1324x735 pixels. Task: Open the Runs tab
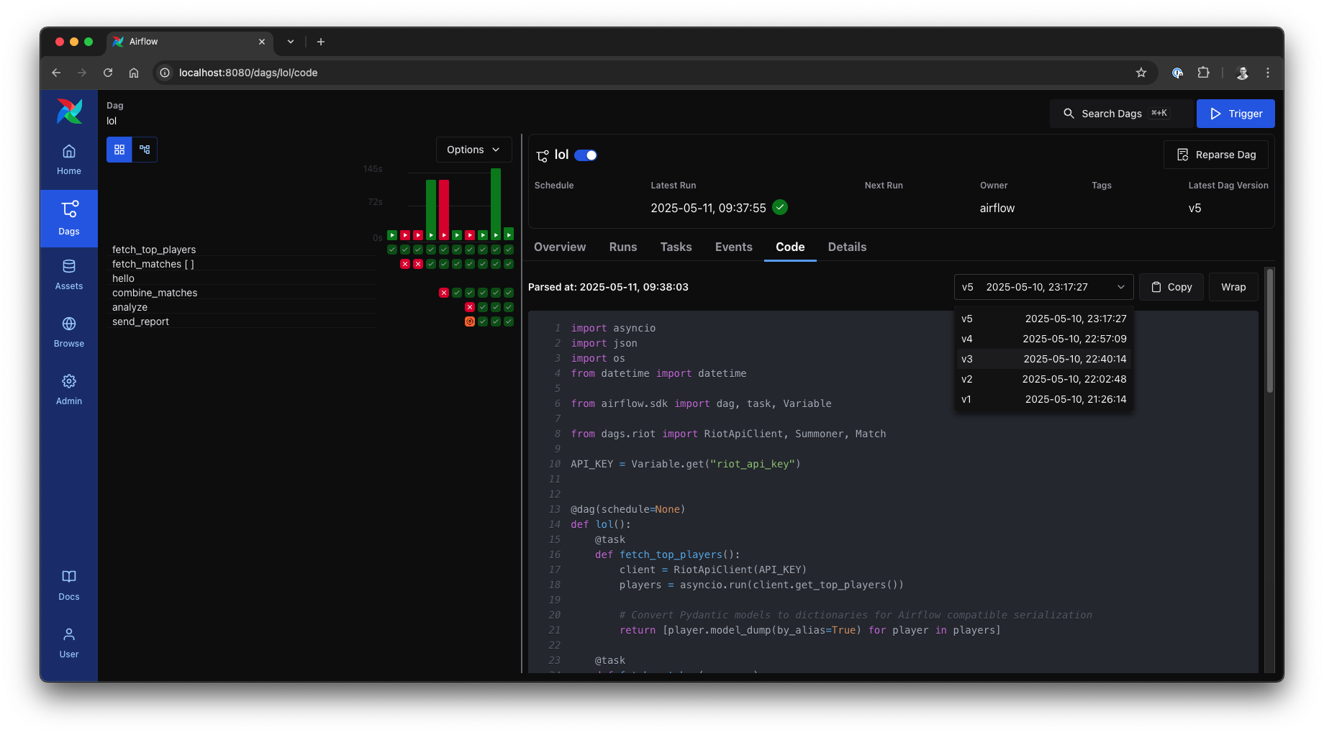pos(622,247)
